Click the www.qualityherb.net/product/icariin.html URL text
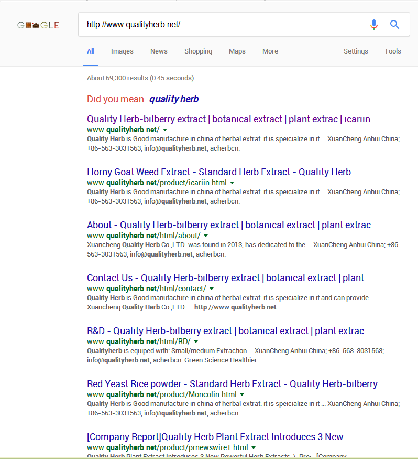 157,183
